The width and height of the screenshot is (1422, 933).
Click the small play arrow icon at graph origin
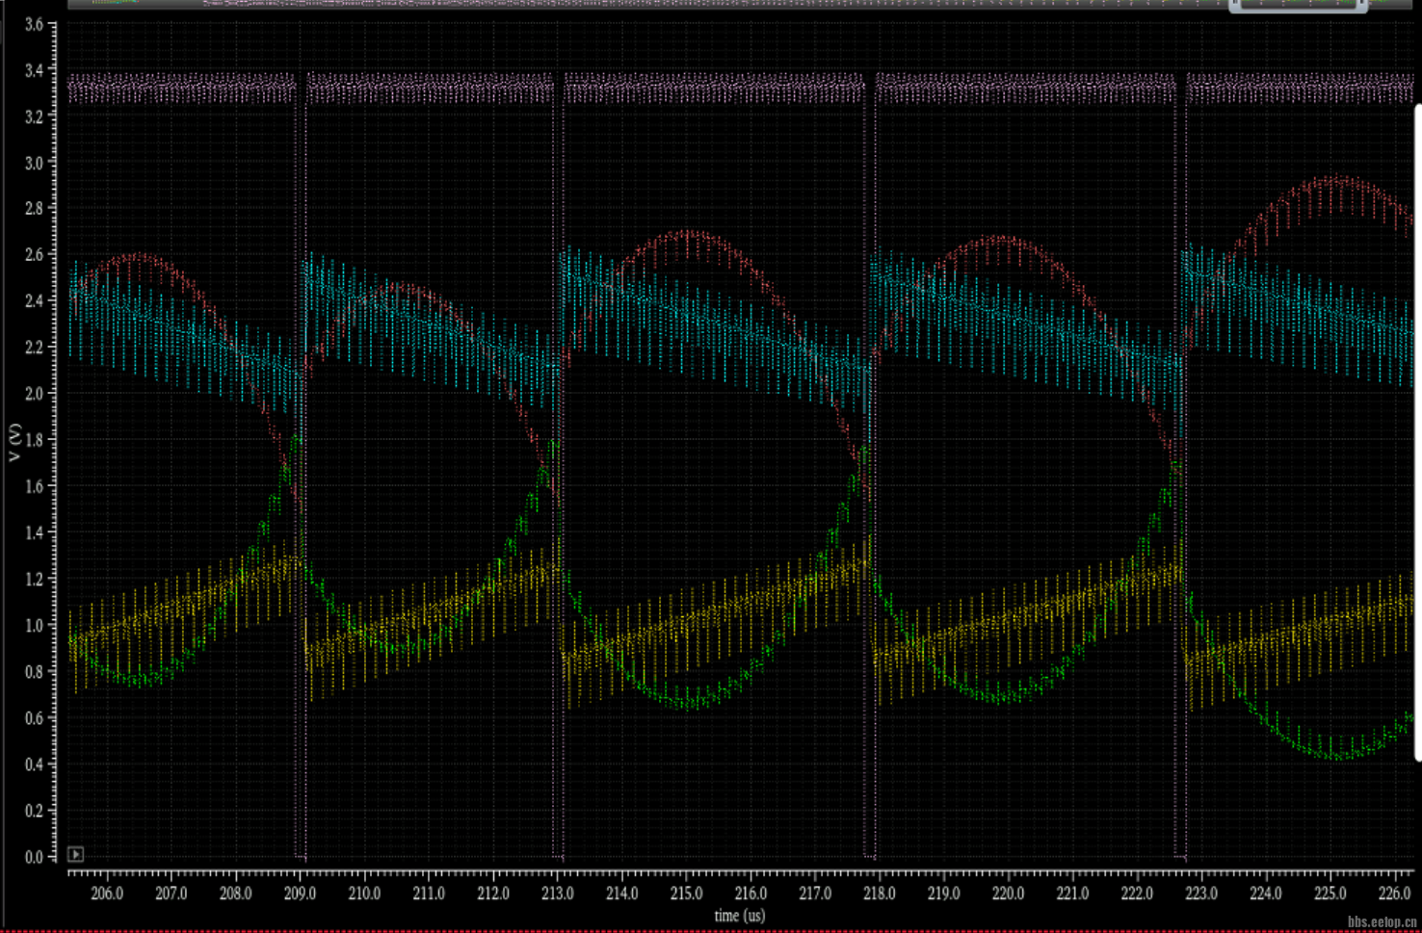pyautogui.click(x=75, y=854)
